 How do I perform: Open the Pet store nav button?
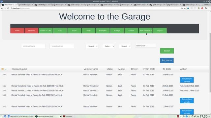tap(32, 30)
